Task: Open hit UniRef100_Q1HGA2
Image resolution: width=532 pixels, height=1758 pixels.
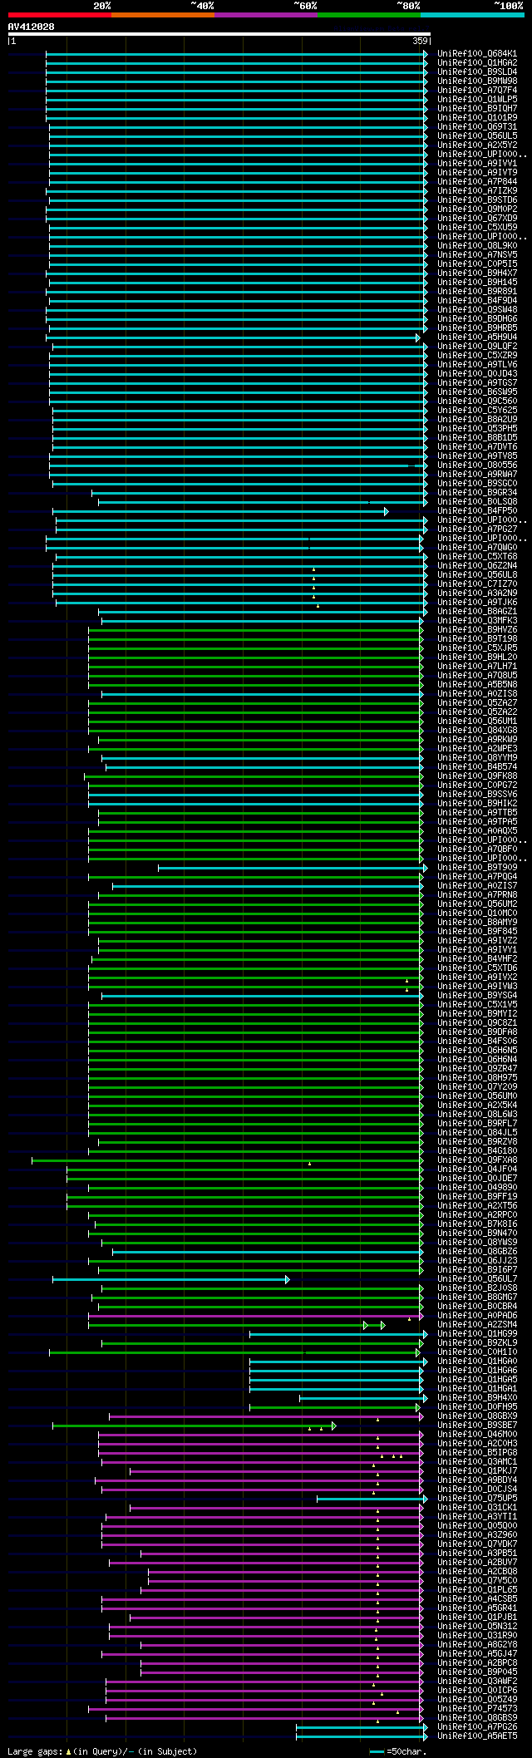Action: tap(477, 62)
